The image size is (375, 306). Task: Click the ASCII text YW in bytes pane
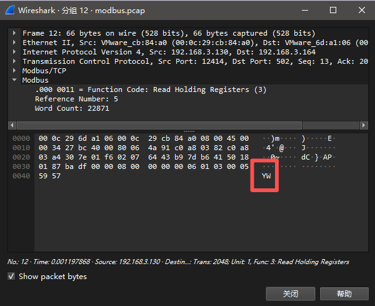point(266,176)
